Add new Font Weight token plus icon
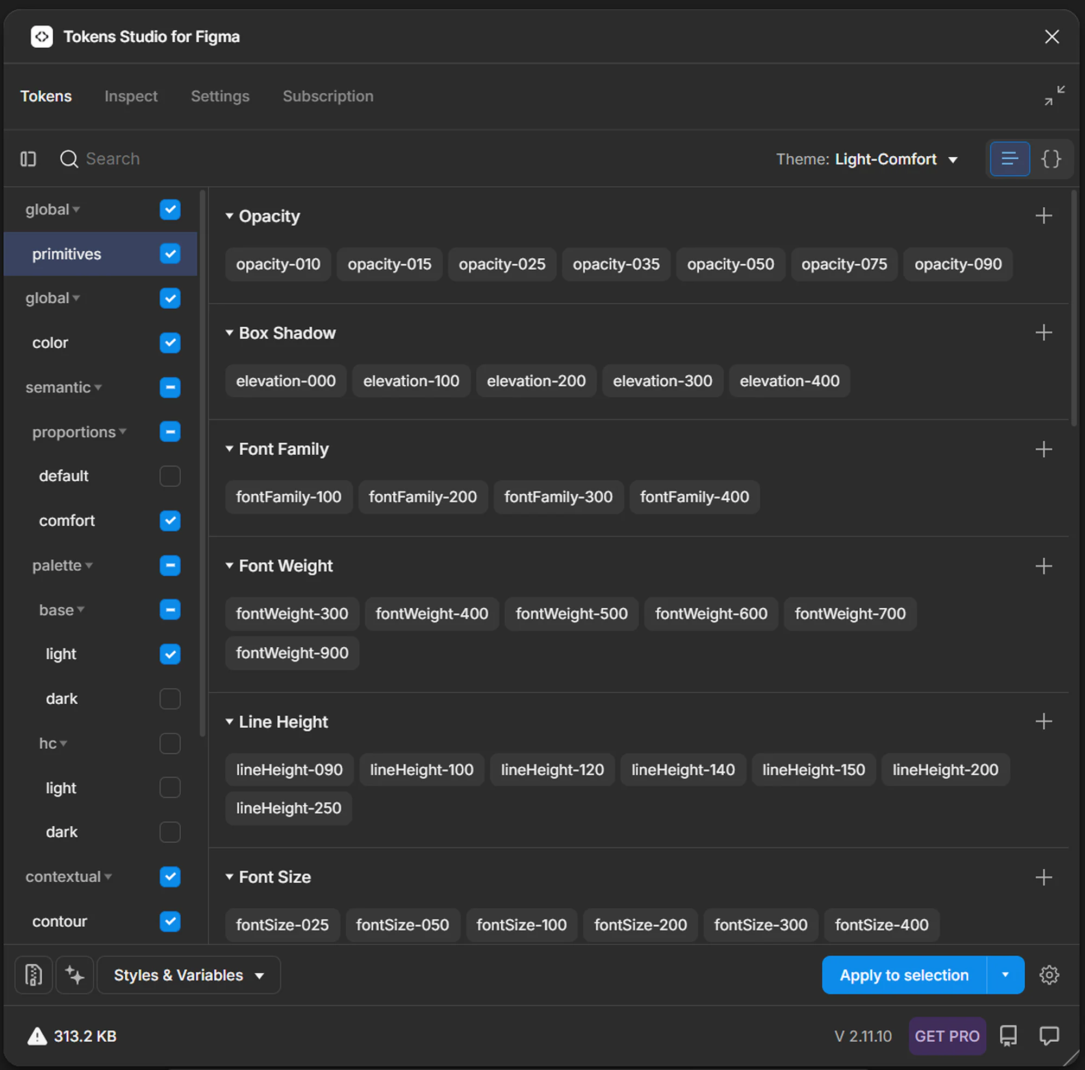The height and width of the screenshot is (1070, 1085). [1043, 565]
